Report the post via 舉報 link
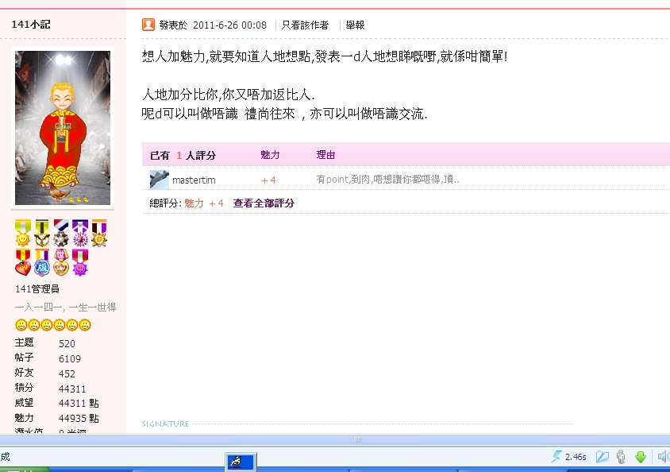The image size is (670, 472). click(355, 25)
